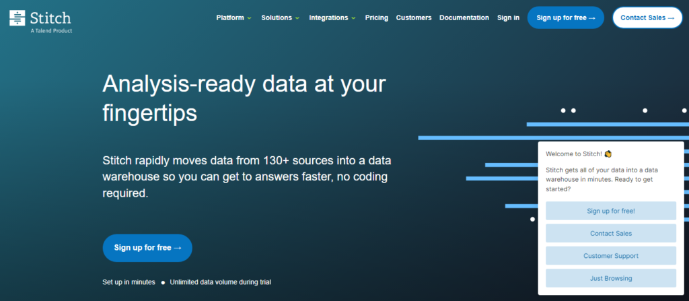This screenshot has height=301, width=689.
Task: Click the hero Sign up for free button
Action: pyautogui.click(x=147, y=248)
